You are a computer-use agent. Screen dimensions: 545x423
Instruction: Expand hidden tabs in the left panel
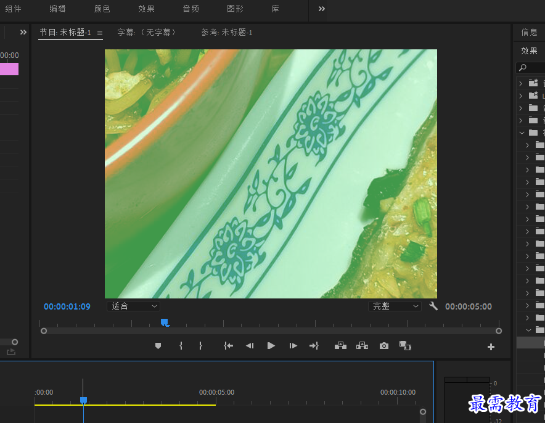23,32
